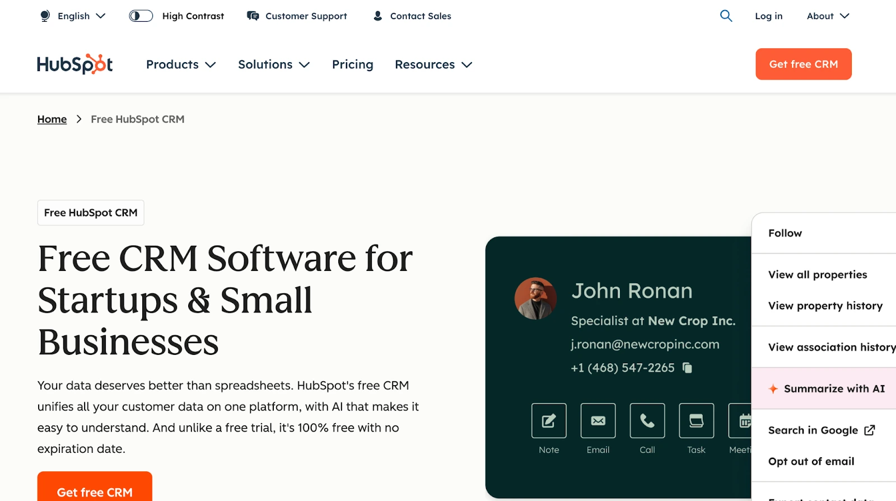Click the external link icon beside Search in Google
Image resolution: width=896 pixels, height=501 pixels.
pos(870,430)
